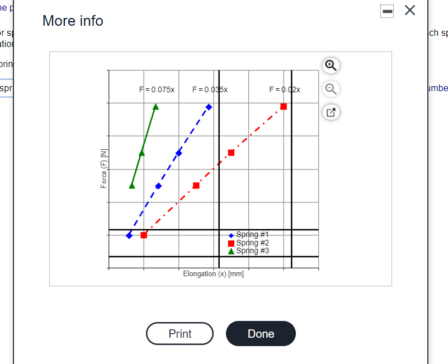
Task: Click the Done button
Action: tap(261, 333)
